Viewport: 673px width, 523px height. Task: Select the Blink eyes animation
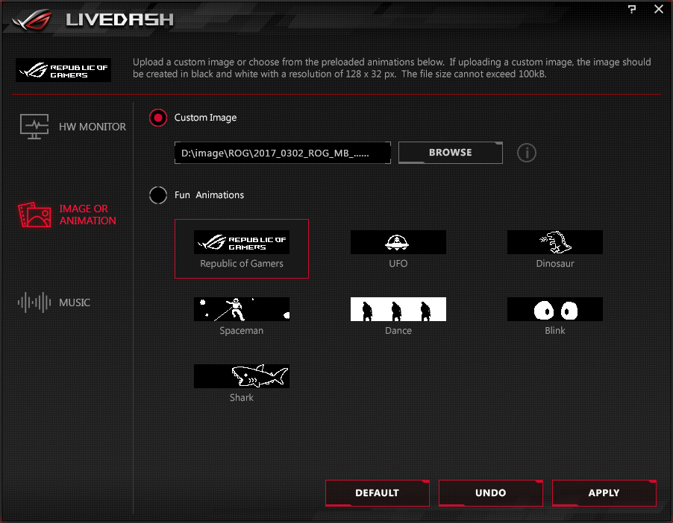[555, 309]
